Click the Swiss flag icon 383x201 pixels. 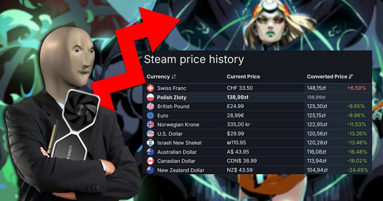click(x=150, y=88)
